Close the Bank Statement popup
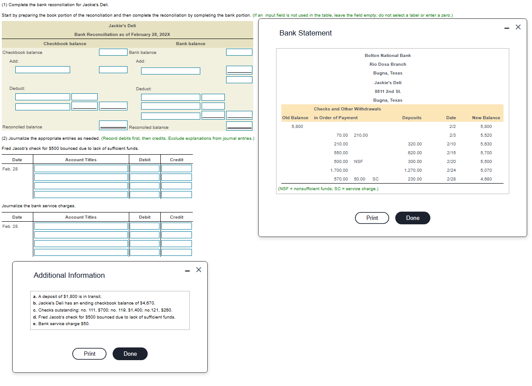Image resolution: width=532 pixels, height=386 pixels. point(518,27)
